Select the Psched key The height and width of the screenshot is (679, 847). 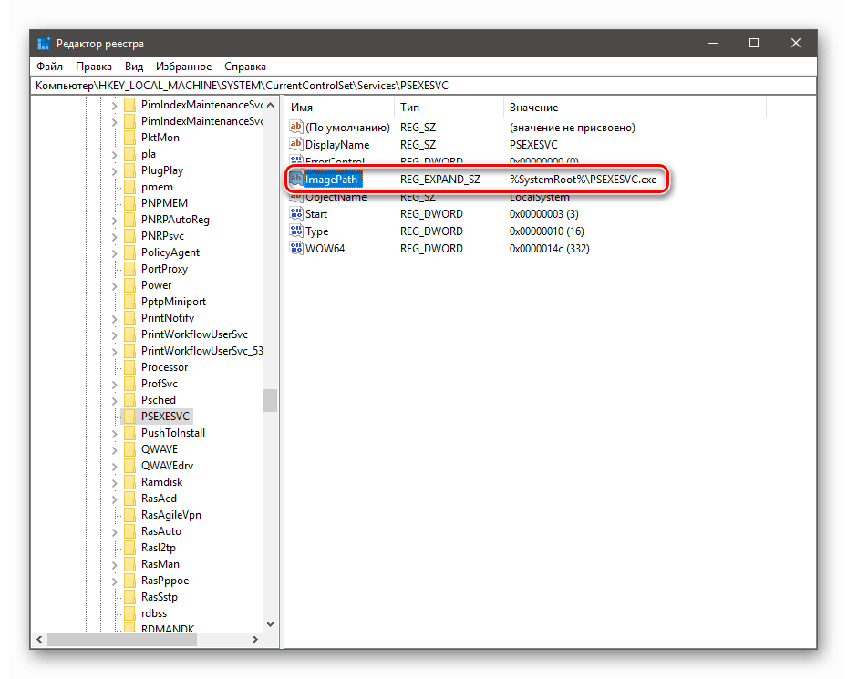point(159,400)
